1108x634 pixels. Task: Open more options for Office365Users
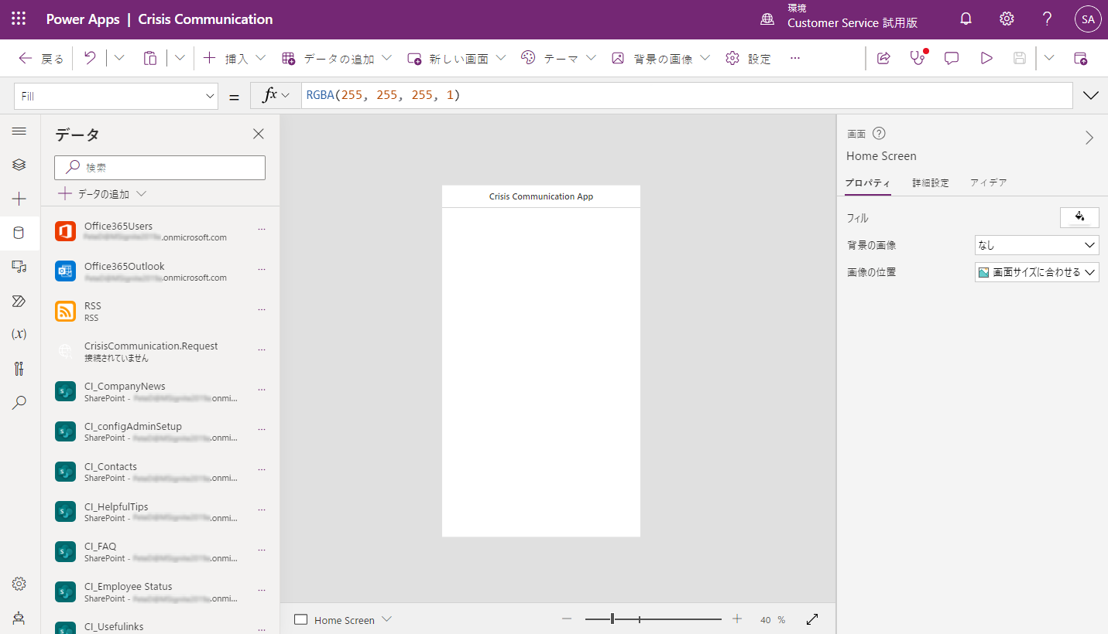pyautogui.click(x=262, y=229)
